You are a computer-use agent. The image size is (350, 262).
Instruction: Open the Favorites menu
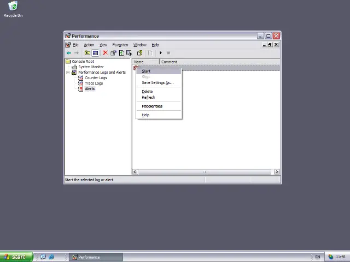click(x=120, y=45)
